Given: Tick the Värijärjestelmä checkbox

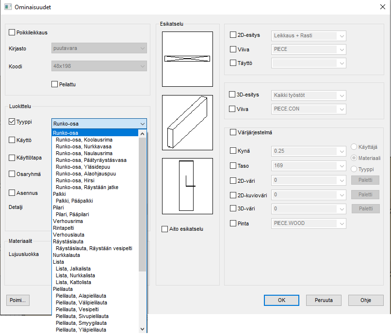Looking at the screenshot, I should coord(233,132).
